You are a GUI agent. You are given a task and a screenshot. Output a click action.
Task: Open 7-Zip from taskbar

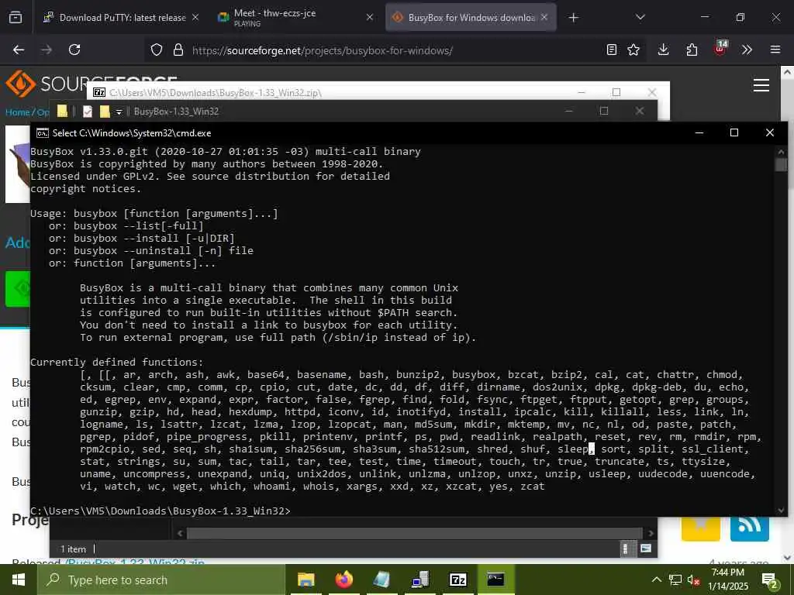click(457, 580)
